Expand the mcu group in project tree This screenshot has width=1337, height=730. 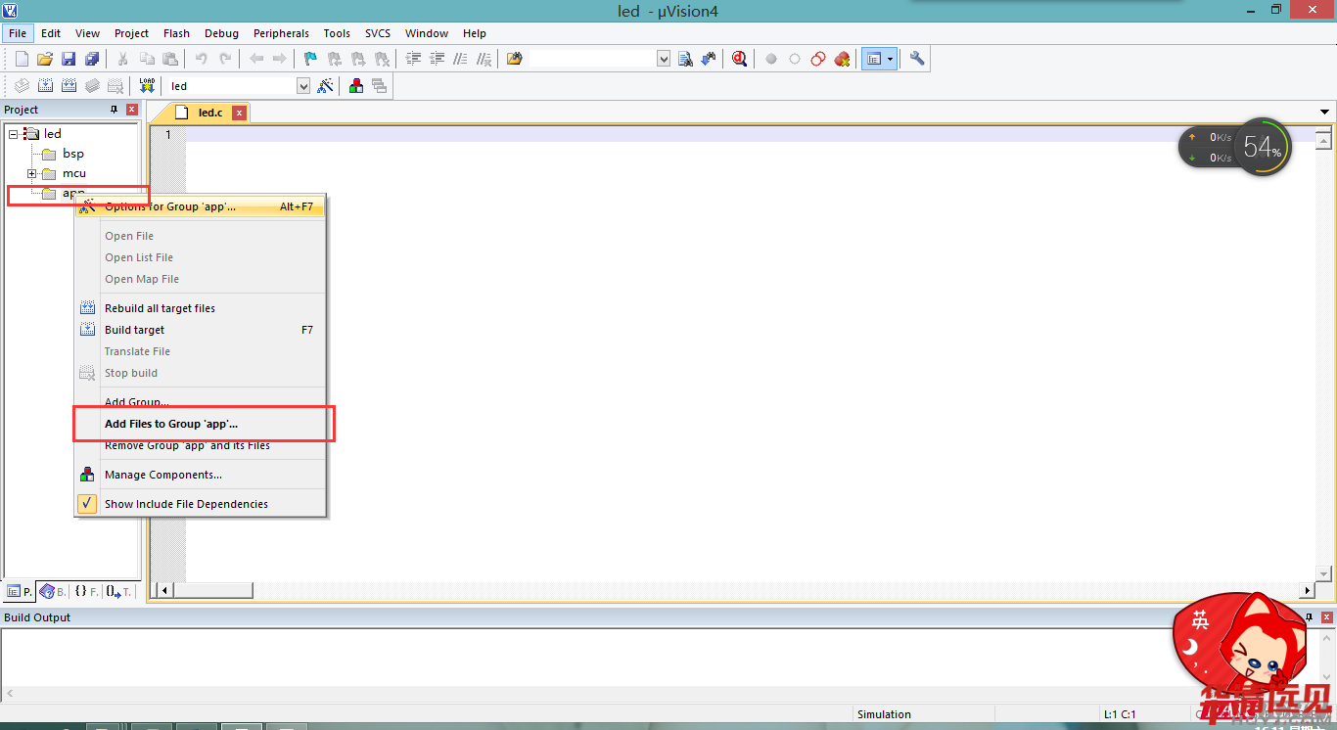click(x=32, y=173)
